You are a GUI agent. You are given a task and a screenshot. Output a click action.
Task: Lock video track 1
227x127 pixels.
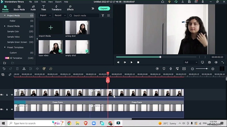[7, 109]
